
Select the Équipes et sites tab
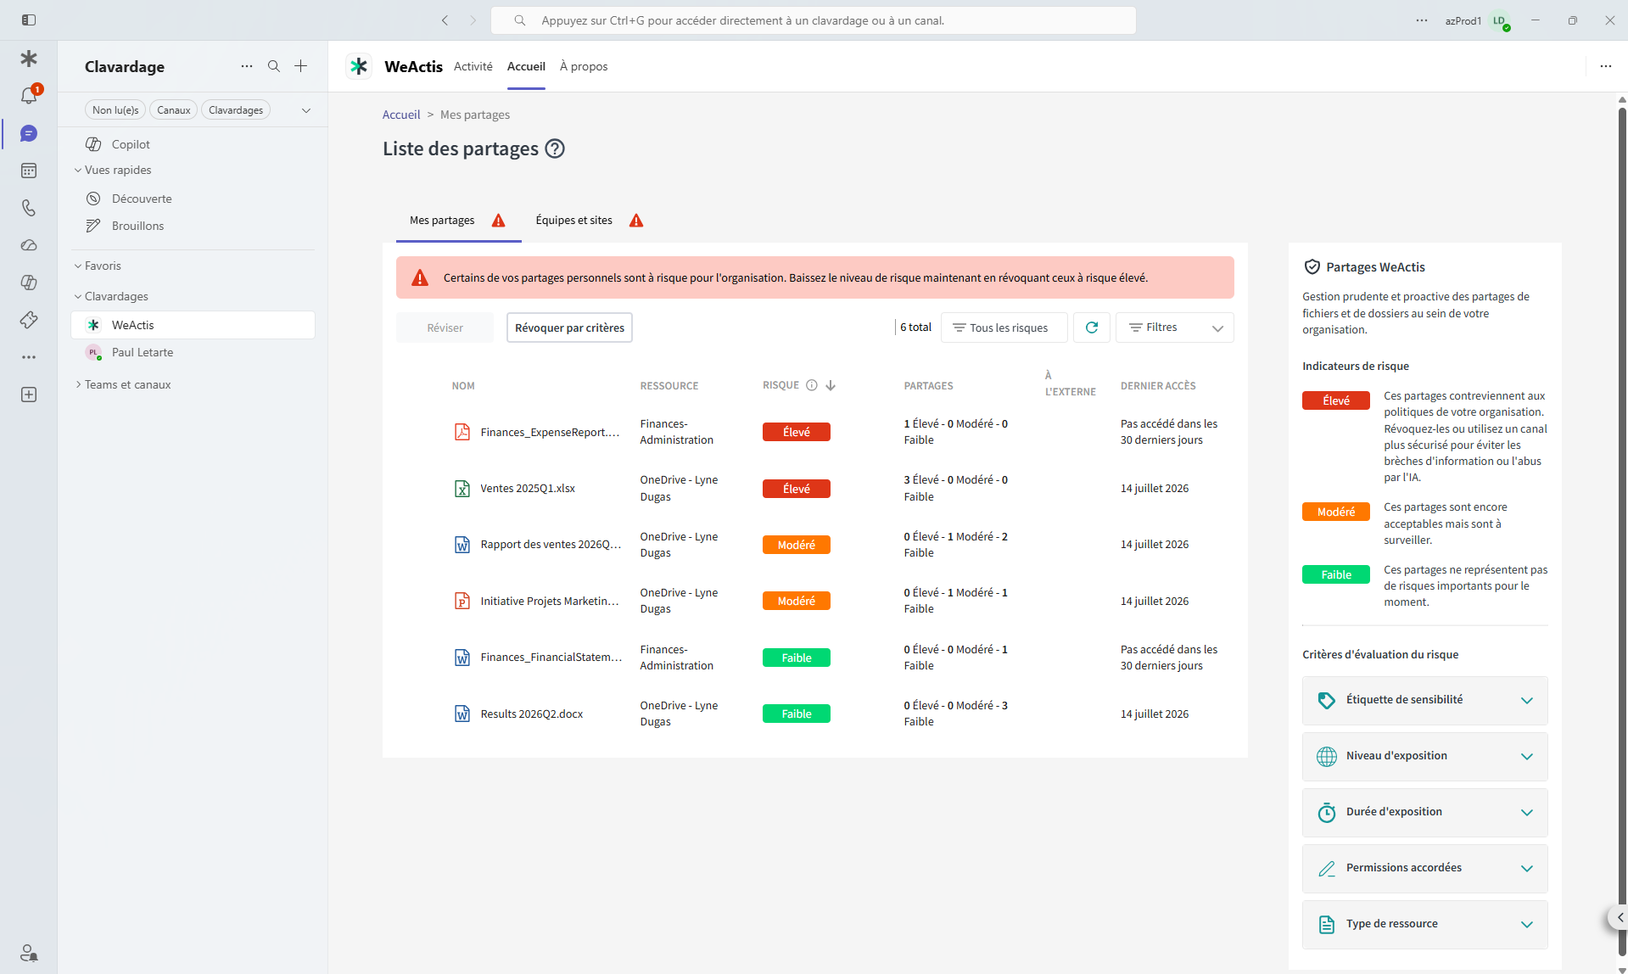point(590,221)
